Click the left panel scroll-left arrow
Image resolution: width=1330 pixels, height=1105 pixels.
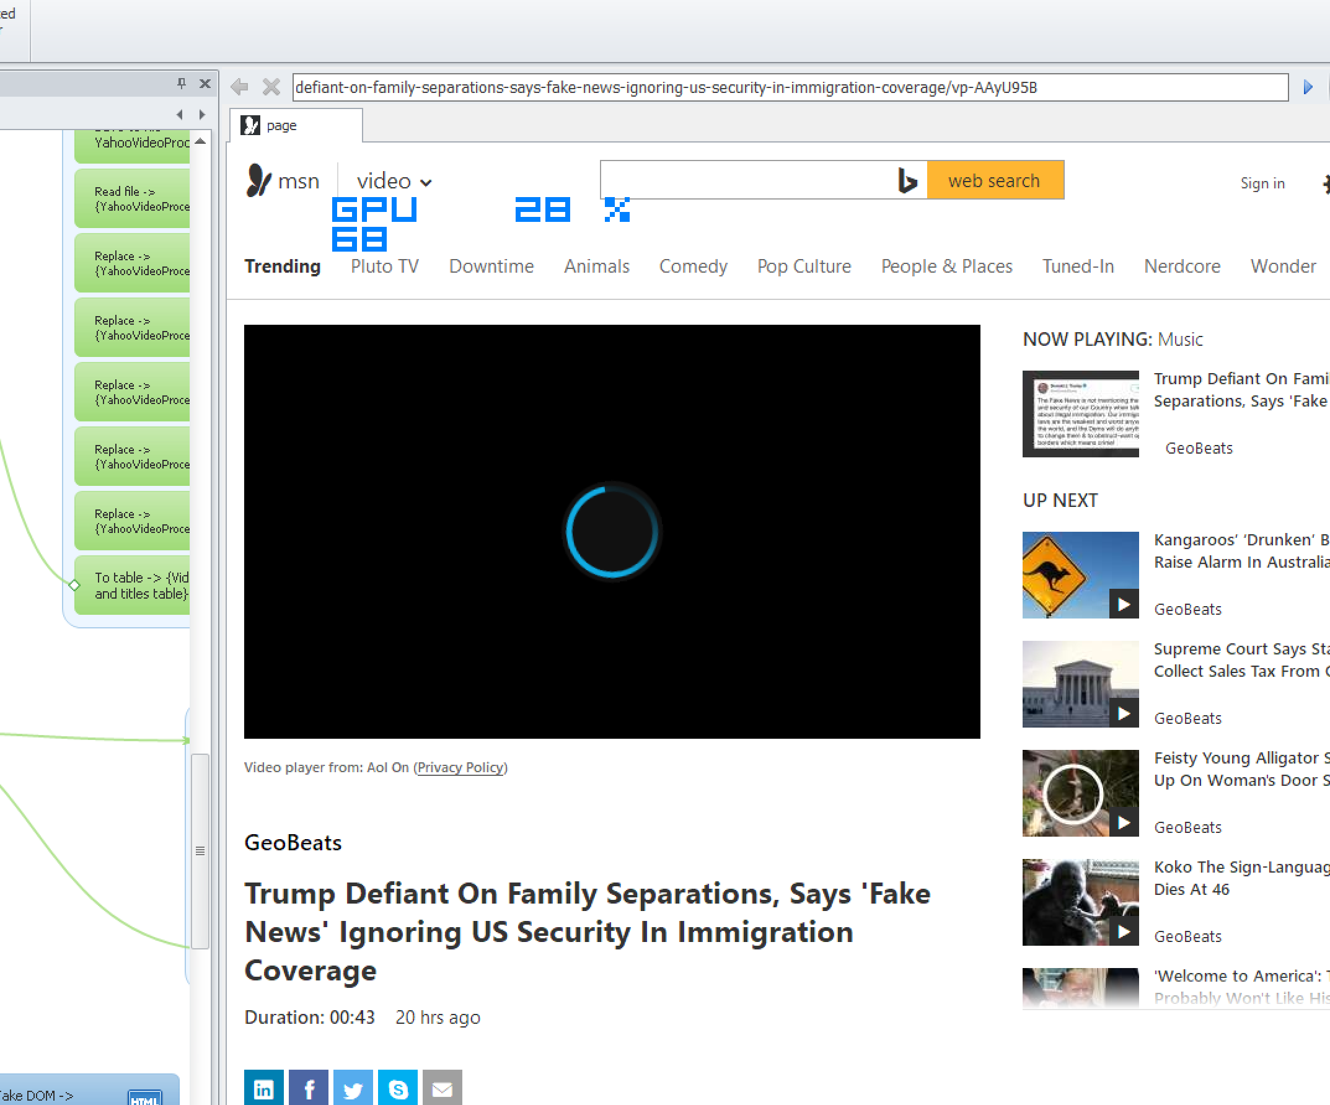point(180,114)
